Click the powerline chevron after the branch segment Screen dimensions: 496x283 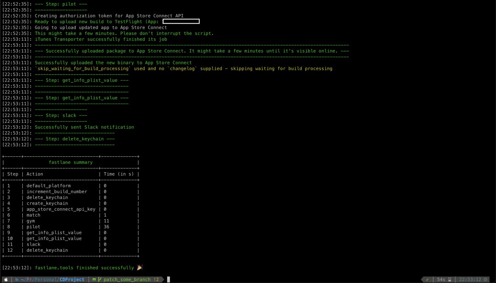pyautogui.click(x=162, y=279)
